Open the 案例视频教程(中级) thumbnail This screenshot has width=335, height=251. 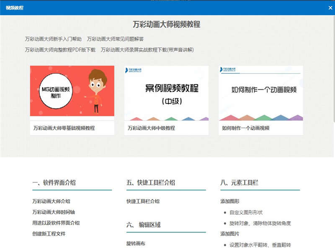click(x=166, y=93)
